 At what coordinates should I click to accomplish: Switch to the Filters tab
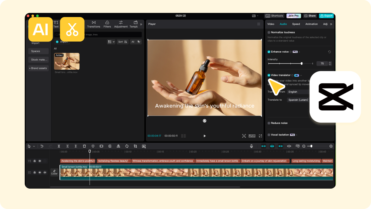point(107,24)
